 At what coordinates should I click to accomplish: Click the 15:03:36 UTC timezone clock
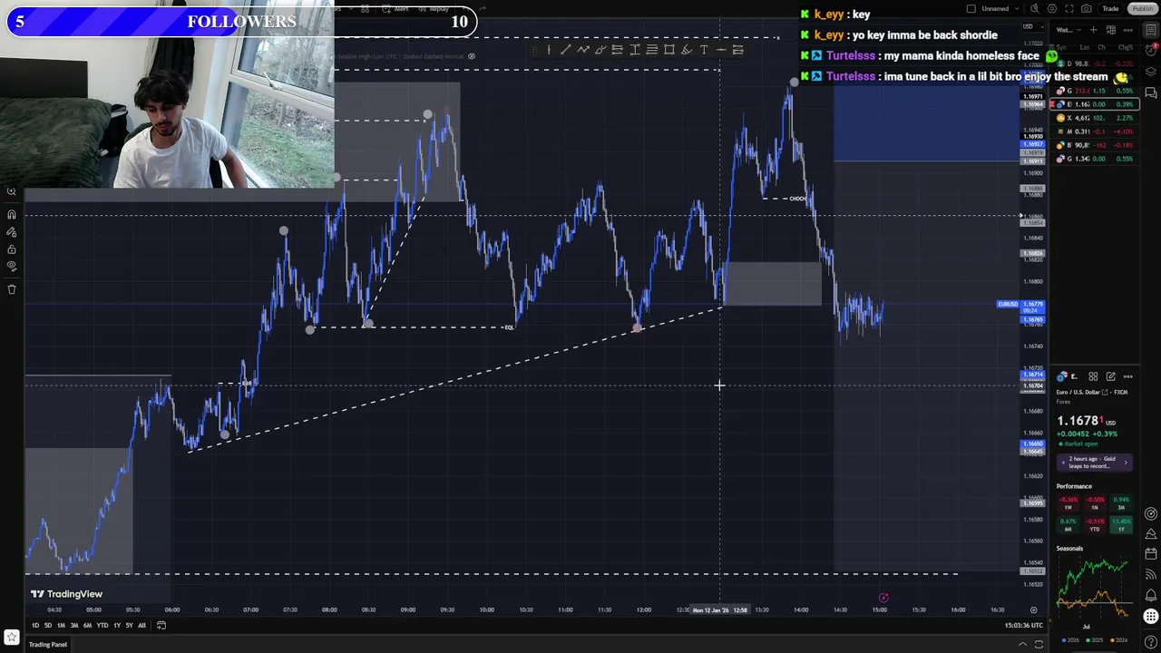coord(1024,625)
